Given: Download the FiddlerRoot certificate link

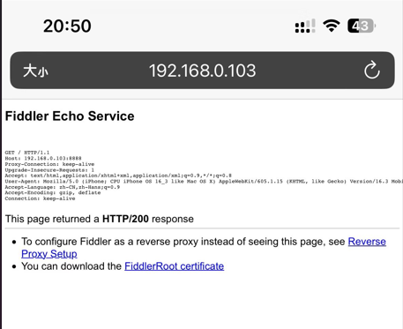Looking at the screenshot, I should (x=175, y=266).
